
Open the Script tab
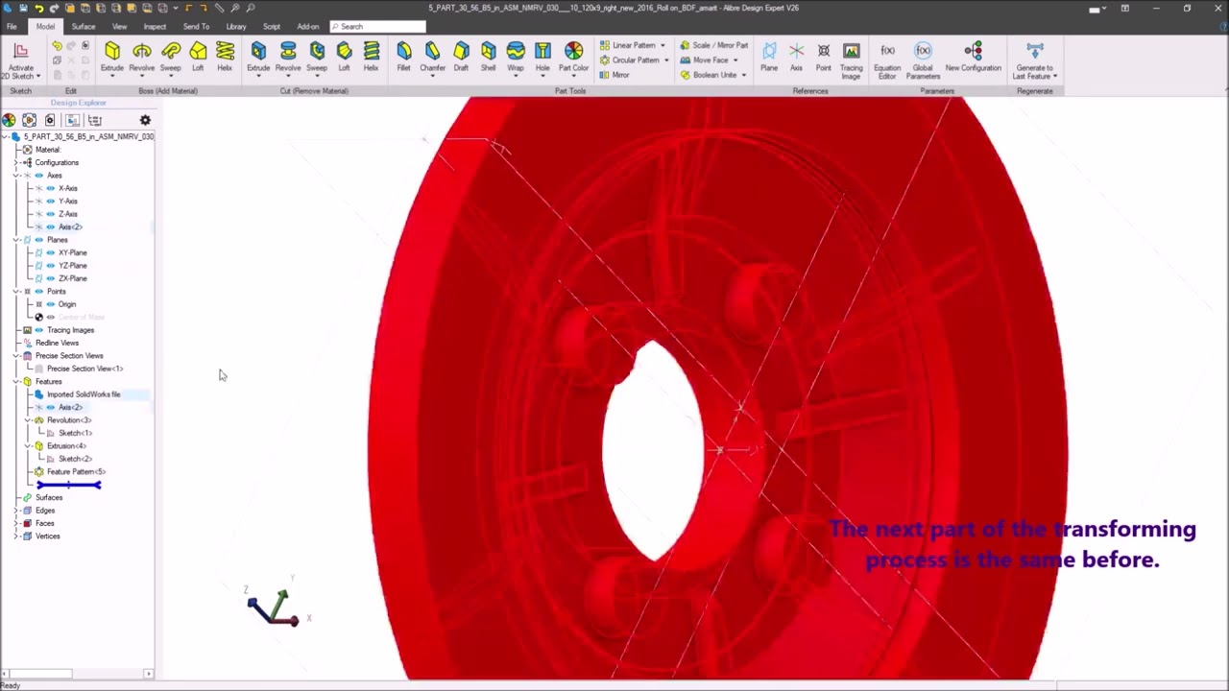tap(272, 26)
